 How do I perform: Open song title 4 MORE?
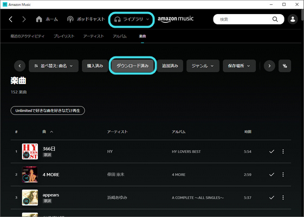pyautogui.click(x=51, y=175)
